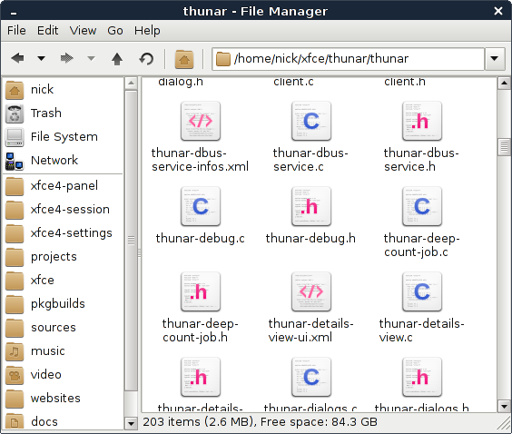Click the sidebar scroll down arrow
Screen dimensions: 512x434
(131, 423)
